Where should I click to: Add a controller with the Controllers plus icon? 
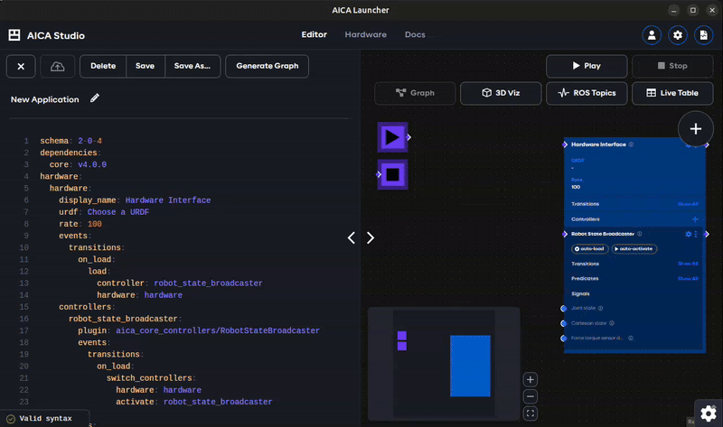tap(695, 219)
